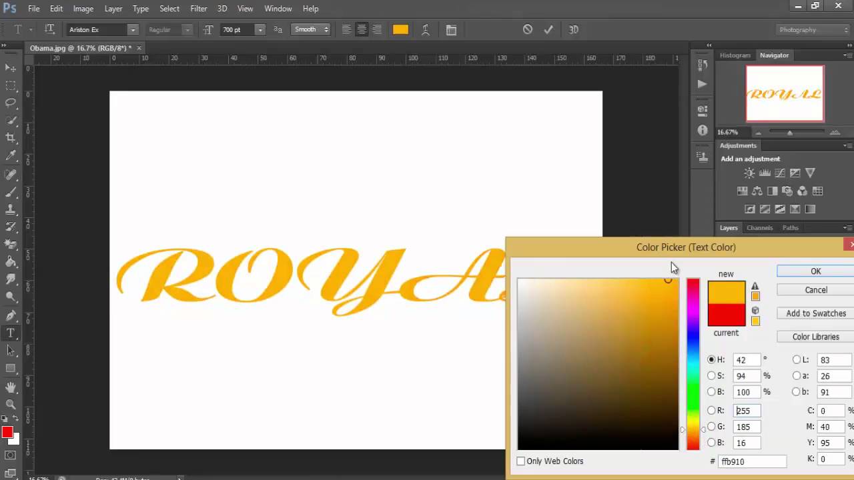Screen dimensions: 854x480
Task: Switch to the Histogram tab
Action: point(735,55)
